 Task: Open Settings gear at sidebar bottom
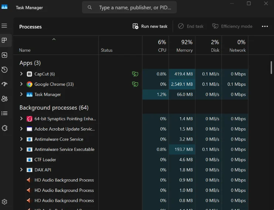(4, 202)
